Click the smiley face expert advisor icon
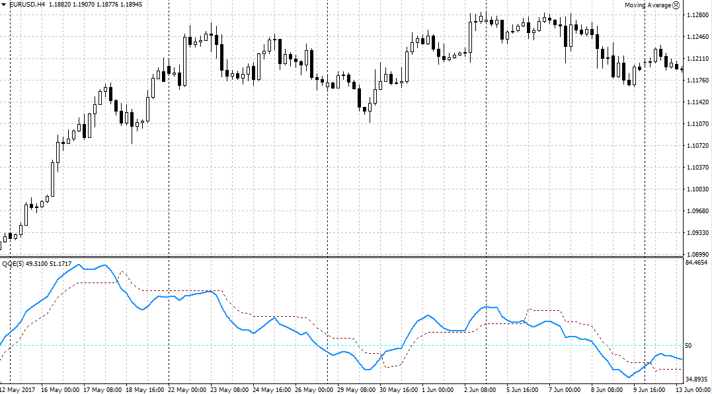 [x=676, y=5]
